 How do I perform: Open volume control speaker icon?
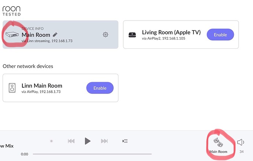[x=241, y=142]
